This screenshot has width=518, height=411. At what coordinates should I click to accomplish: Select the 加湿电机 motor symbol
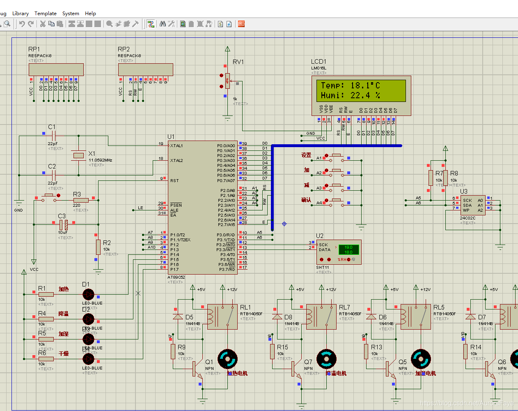tap(421, 359)
